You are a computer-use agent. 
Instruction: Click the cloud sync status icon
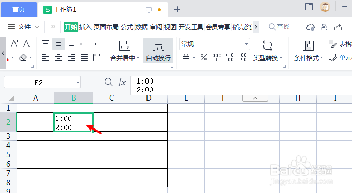[x=311, y=27]
